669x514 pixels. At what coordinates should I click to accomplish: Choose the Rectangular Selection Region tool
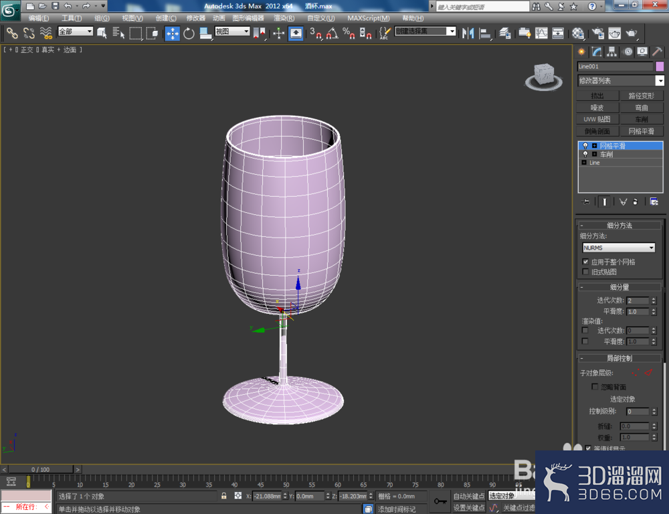(135, 33)
